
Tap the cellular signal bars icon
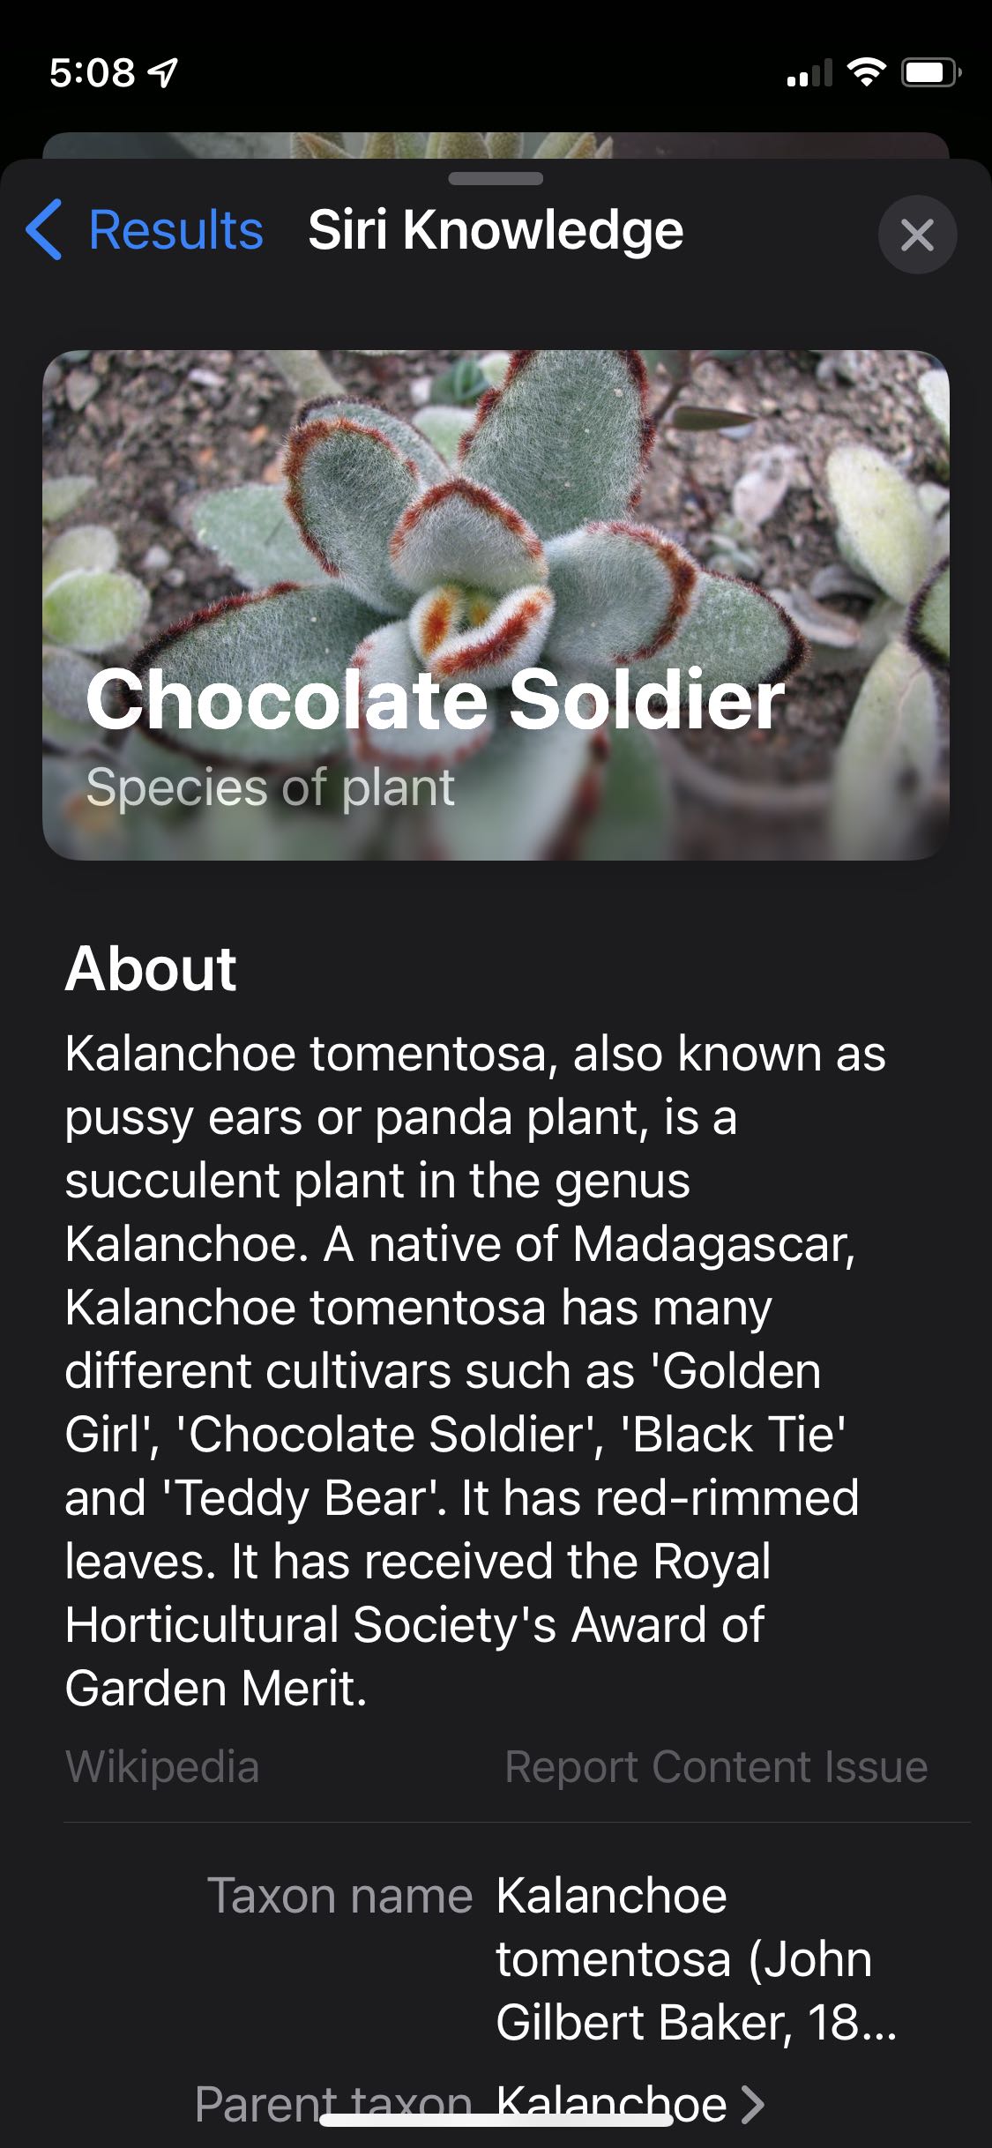click(809, 72)
